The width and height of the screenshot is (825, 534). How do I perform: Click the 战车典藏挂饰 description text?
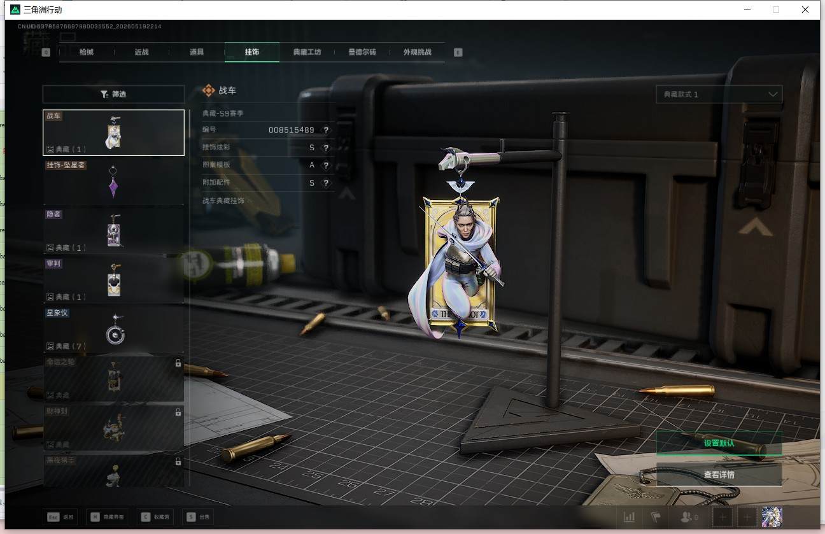[x=223, y=200]
